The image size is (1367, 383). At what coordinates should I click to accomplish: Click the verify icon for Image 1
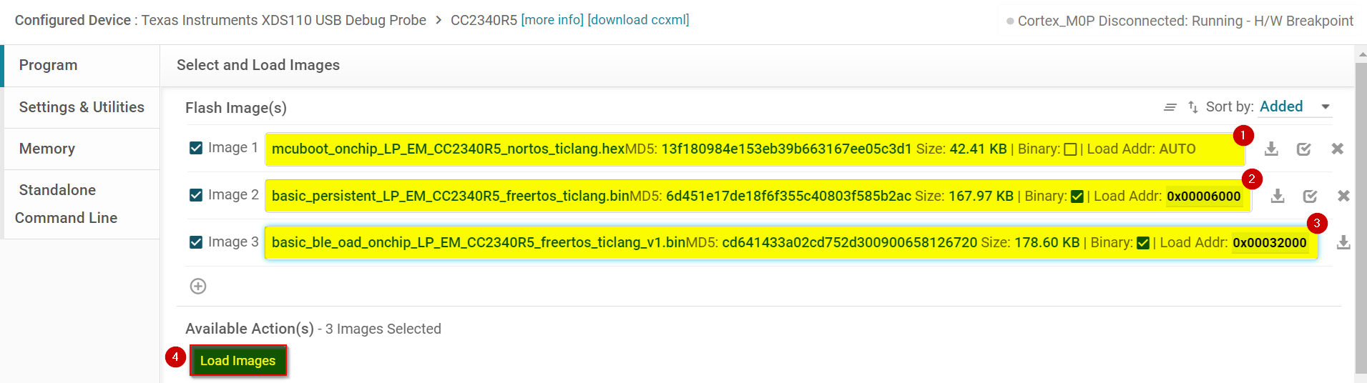[x=1304, y=149]
